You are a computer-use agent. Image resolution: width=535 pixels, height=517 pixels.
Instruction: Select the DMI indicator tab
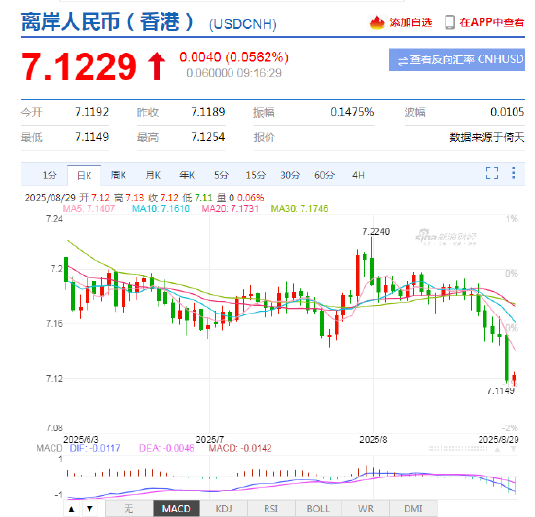(413, 509)
